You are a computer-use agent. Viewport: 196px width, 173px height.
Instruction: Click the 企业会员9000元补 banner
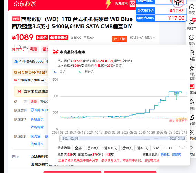point(31,62)
